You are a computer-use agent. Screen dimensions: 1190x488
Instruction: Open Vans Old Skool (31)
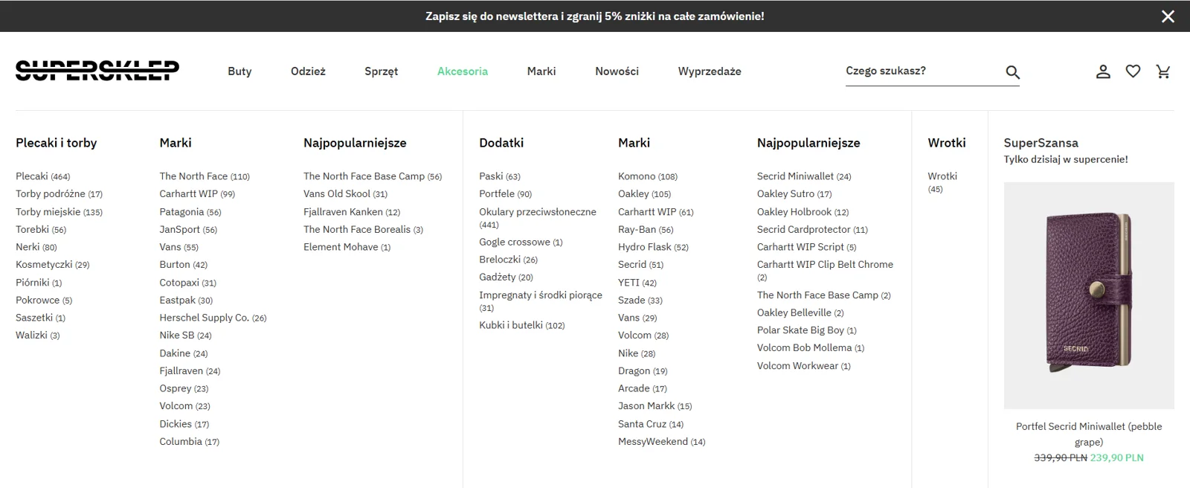pos(345,194)
